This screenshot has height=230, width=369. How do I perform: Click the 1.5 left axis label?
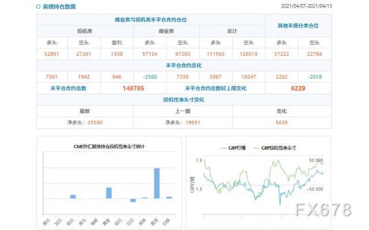199,160
